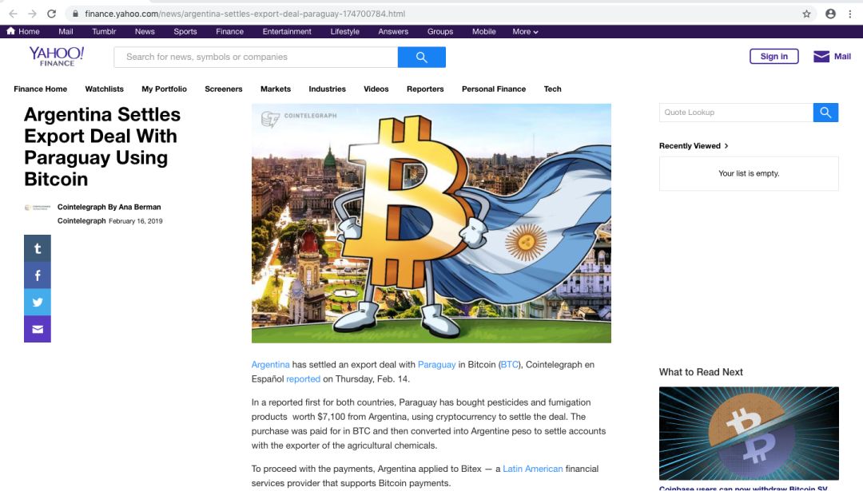
Task: Open the Tech tab
Action: pyautogui.click(x=553, y=89)
